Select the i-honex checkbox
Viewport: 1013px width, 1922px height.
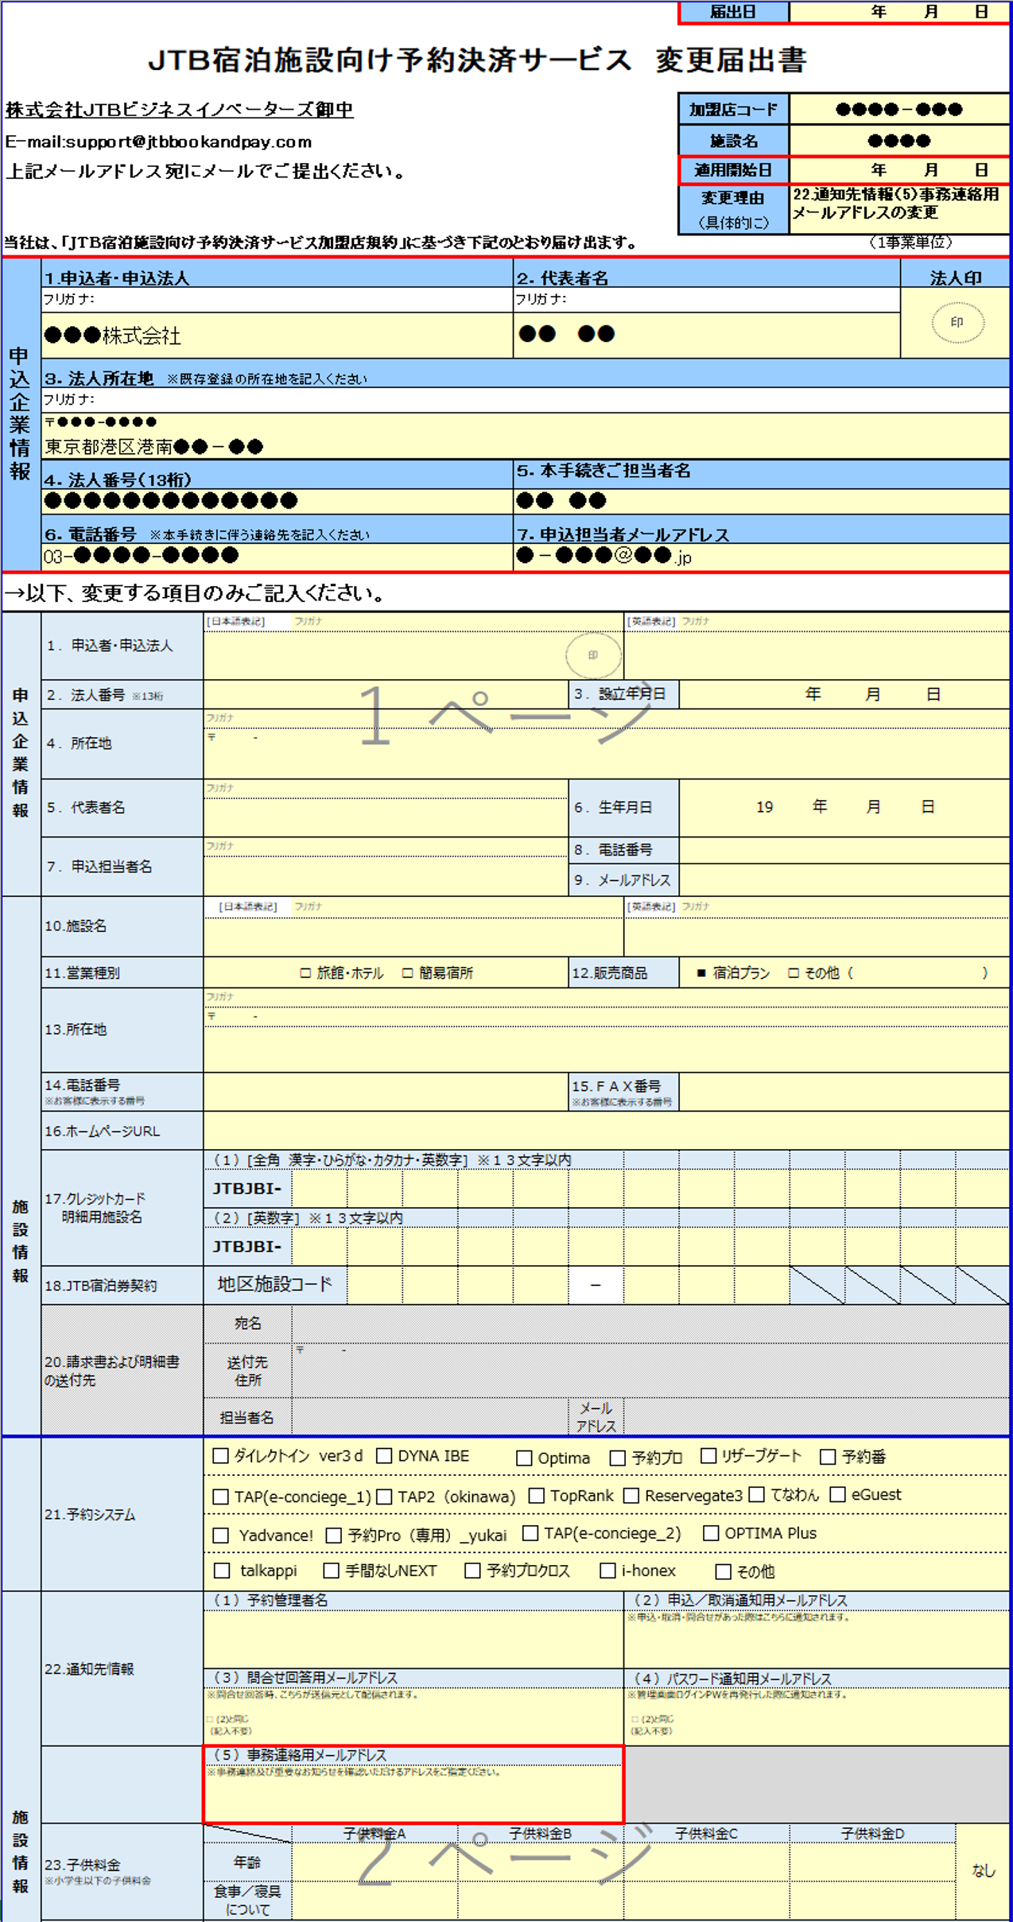607,1571
